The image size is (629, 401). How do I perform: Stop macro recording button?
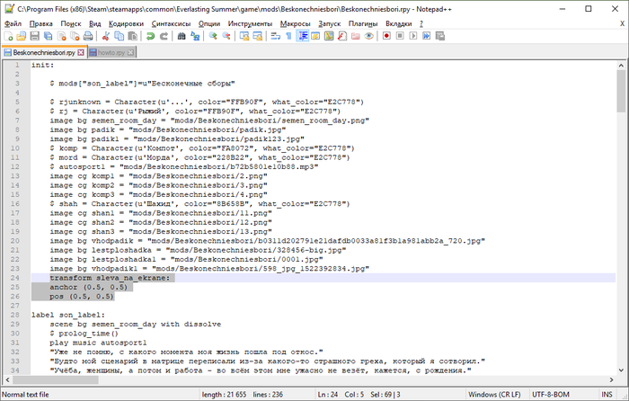pyautogui.click(x=400, y=36)
